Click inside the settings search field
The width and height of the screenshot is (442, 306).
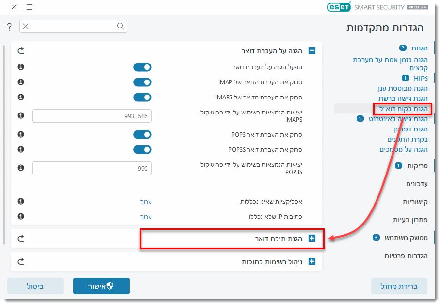pos(73,26)
